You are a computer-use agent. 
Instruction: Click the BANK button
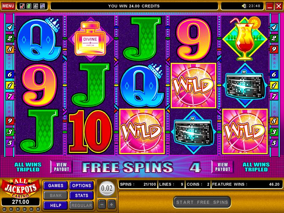pyautogui.click(x=56, y=196)
